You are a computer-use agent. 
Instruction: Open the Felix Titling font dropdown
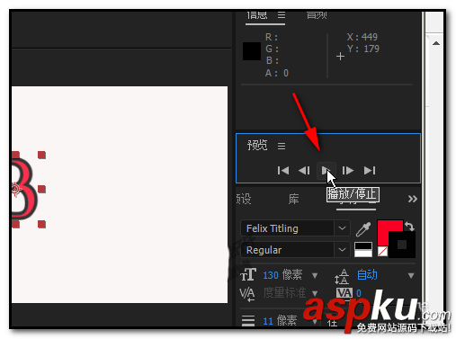pos(342,228)
